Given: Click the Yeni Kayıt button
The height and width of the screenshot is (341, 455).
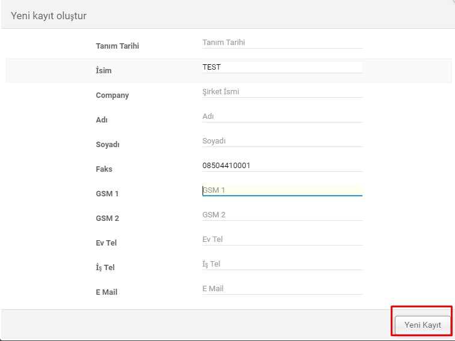Looking at the screenshot, I should pyautogui.click(x=423, y=325).
